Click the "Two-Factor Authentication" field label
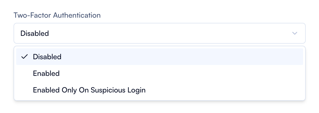The image size is (319, 113). 57,15
